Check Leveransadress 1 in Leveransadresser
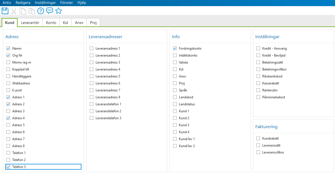This screenshot has height=173, width=335. pyautogui.click(x=91, y=48)
